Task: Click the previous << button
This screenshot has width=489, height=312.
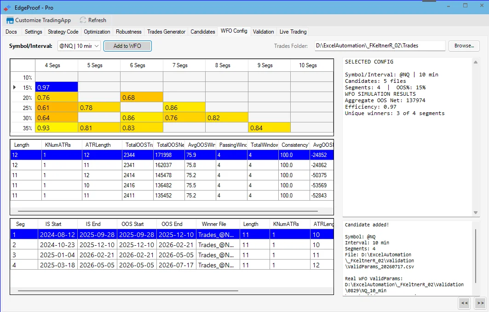Action: (x=464, y=303)
